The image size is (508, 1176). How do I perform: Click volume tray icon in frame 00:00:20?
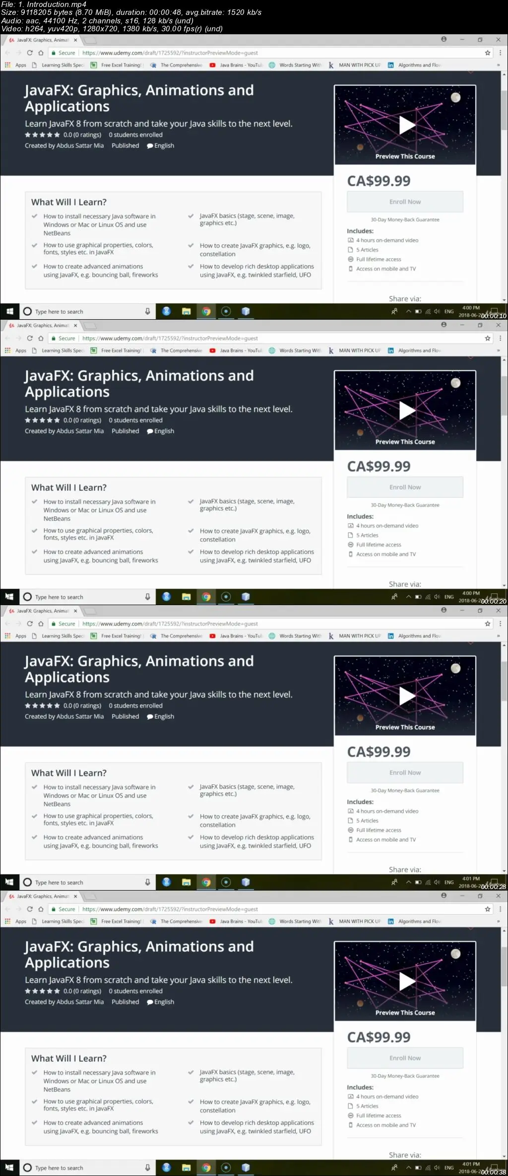tap(437, 597)
